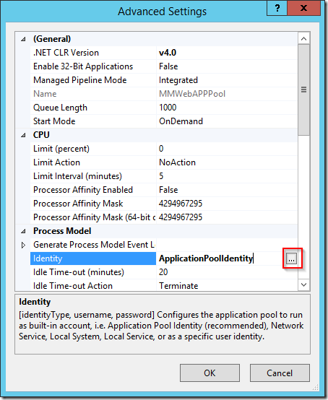Screen dimensions: 328x400
Task: Expand Generate Process Model Event Log entry
Action: (23, 245)
